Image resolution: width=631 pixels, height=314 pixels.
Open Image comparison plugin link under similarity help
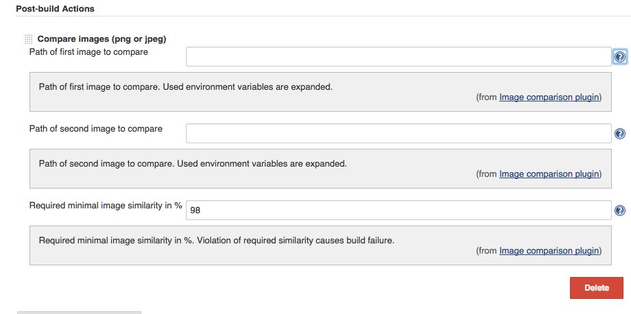pos(549,251)
